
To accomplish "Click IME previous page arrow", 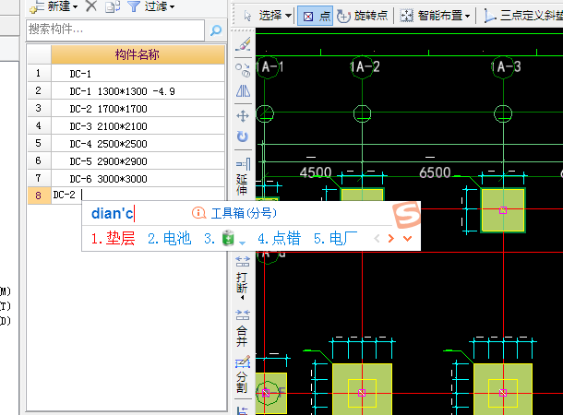I will click(377, 238).
